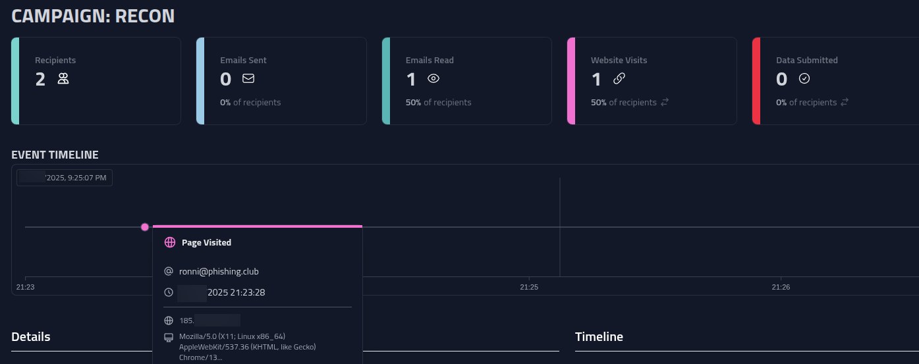Click the monitor user-agent icon
The width and height of the screenshot is (919, 364).
169,337
